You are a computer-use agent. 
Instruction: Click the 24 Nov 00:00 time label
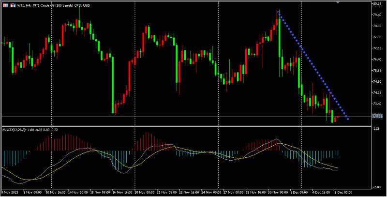click(x=211, y=192)
